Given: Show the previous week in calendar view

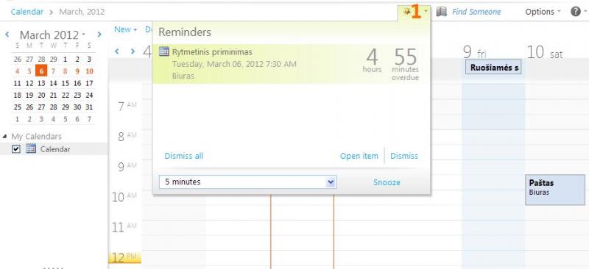Looking at the screenshot, I should click(x=117, y=51).
